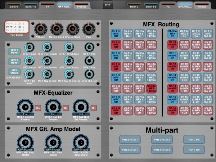Open the right Bank 0 tab

point(134,5)
